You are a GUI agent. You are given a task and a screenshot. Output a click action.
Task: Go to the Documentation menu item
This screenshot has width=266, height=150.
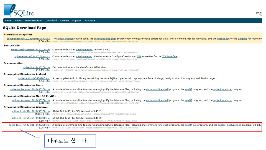click(34, 20)
